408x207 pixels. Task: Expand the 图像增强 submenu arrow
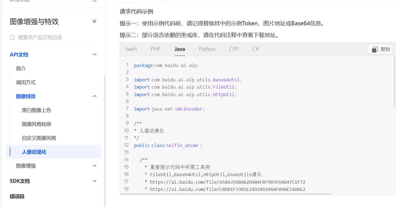point(95,166)
